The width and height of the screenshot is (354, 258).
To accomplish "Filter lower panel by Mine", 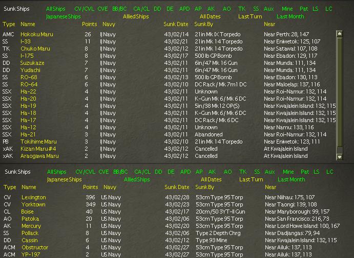I will [288, 172].
